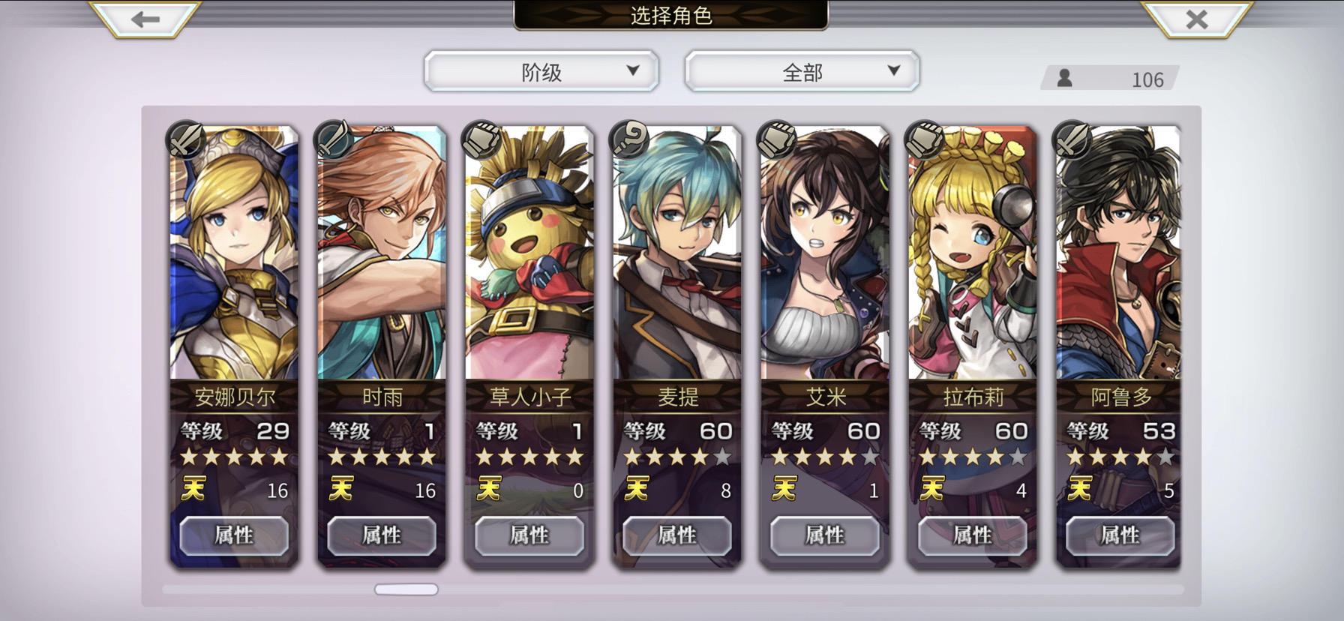Viewport: 1344px width, 621px height.
Task: Click 艾米's fist weapon icon
Action: [x=776, y=139]
